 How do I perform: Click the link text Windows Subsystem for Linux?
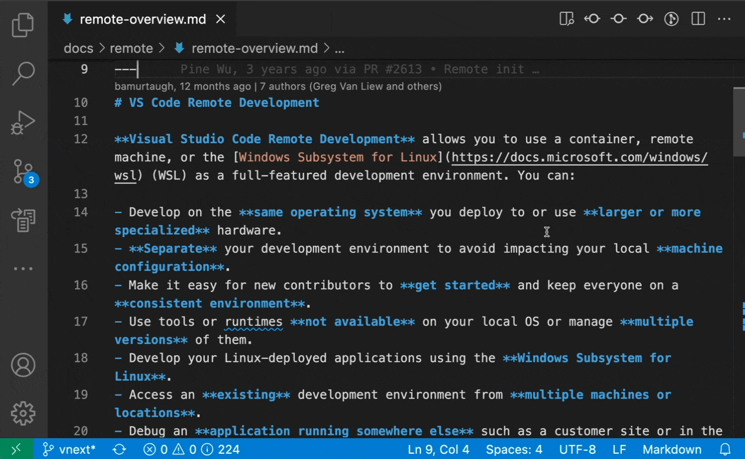(x=338, y=157)
